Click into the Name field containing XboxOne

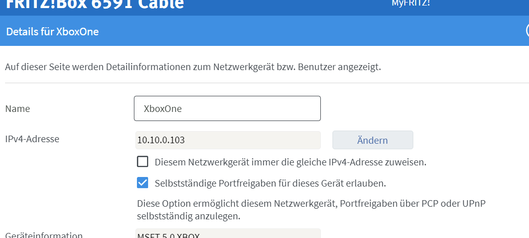coord(227,108)
